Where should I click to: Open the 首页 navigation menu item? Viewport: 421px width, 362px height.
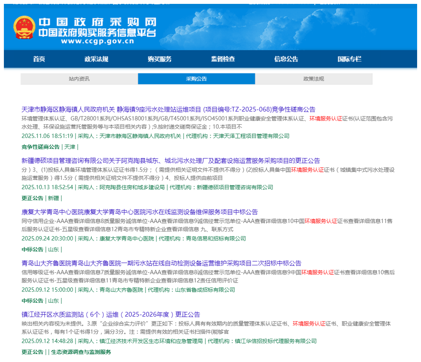click(39, 59)
